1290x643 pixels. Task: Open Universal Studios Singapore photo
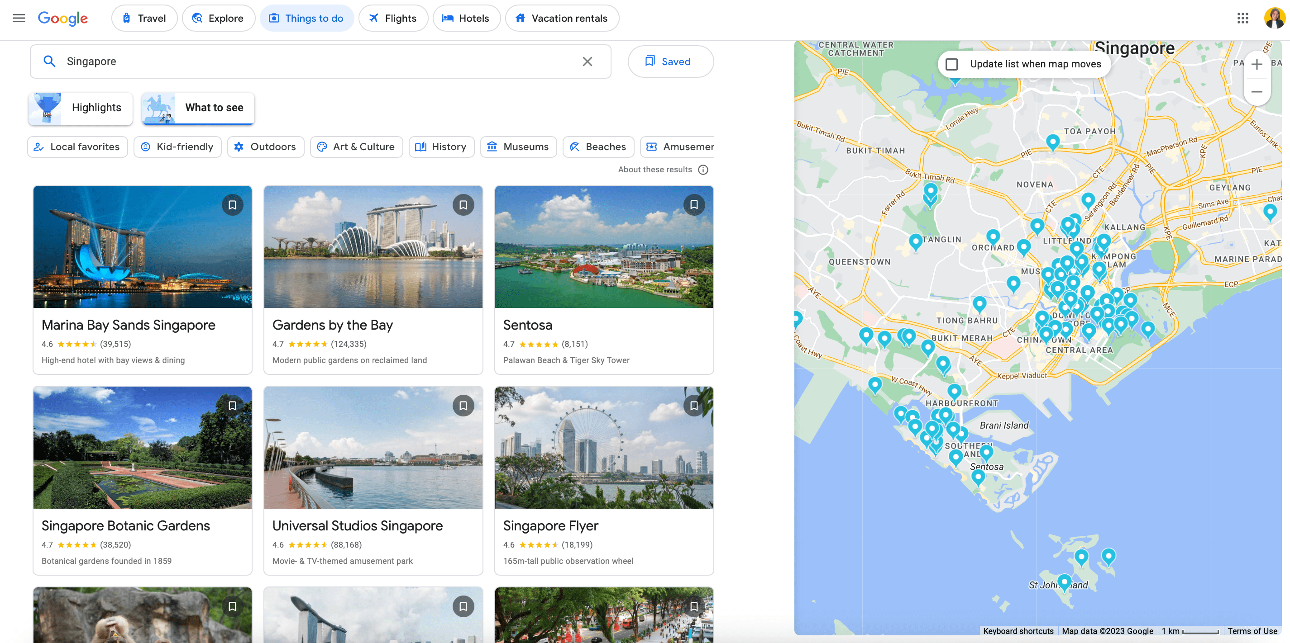[x=373, y=447]
